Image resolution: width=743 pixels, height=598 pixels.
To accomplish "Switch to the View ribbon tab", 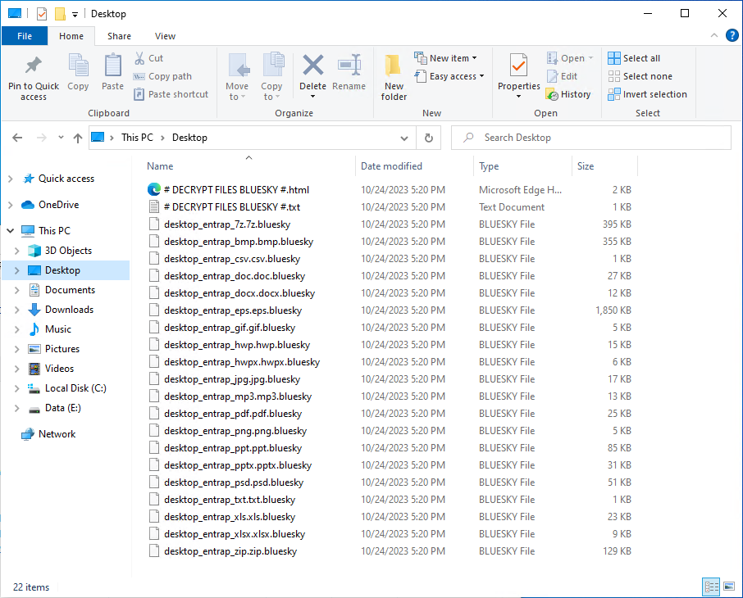I will coord(165,36).
